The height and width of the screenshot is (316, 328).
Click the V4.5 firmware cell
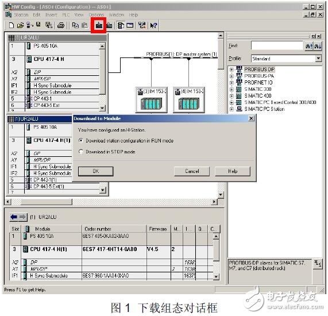click(x=159, y=249)
